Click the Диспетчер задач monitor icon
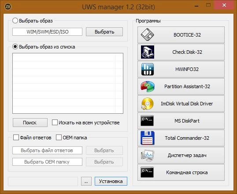This screenshot has height=194, width=237. tap(148, 155)
